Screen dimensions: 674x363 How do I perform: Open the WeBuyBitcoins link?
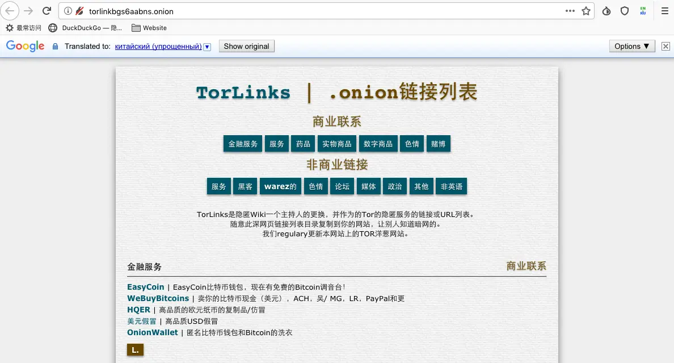pyautogui.click(x=158, y=298)
